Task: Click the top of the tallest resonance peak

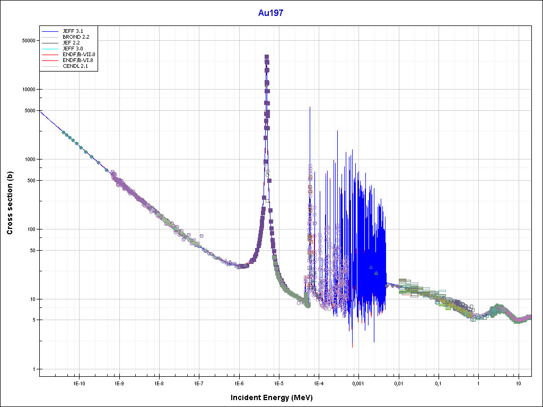Action: pyautogui.click(x=267, y=56)
